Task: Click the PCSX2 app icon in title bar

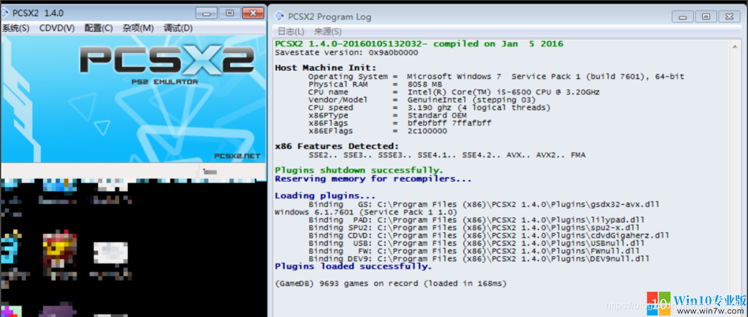Action: [5, 13]
